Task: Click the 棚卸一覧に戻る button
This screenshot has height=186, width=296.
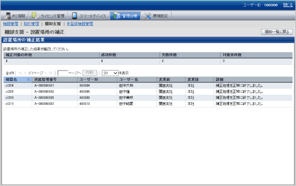Action: (x=277, y=32)
